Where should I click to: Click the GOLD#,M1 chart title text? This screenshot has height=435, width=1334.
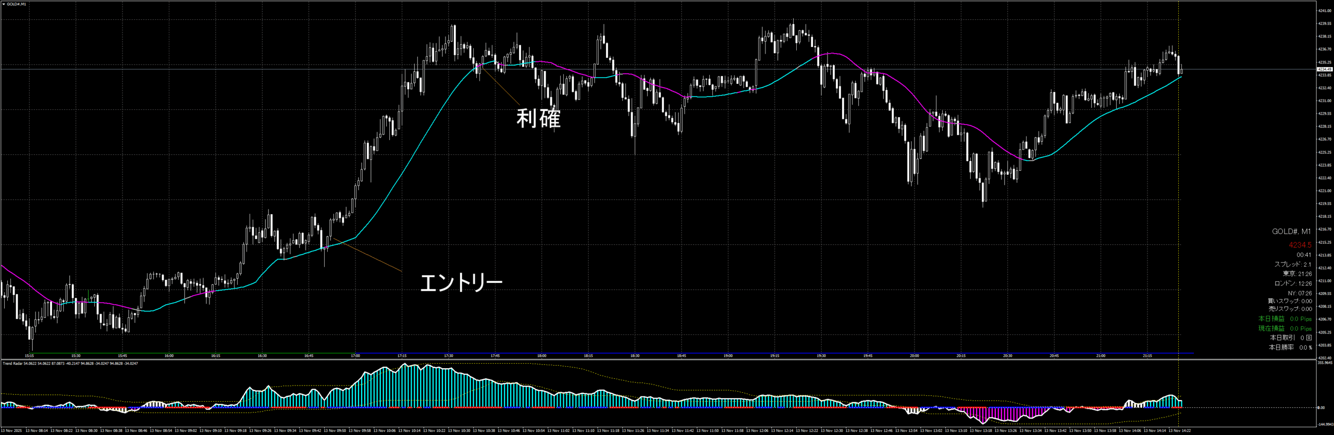(x=16, y=4)
